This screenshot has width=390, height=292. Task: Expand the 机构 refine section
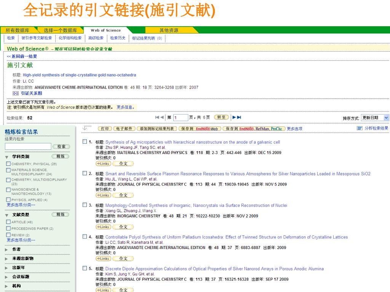6,286
